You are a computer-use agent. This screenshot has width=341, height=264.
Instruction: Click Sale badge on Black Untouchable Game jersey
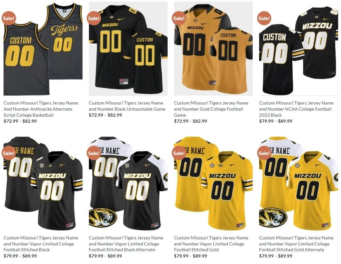click(94, 18)
